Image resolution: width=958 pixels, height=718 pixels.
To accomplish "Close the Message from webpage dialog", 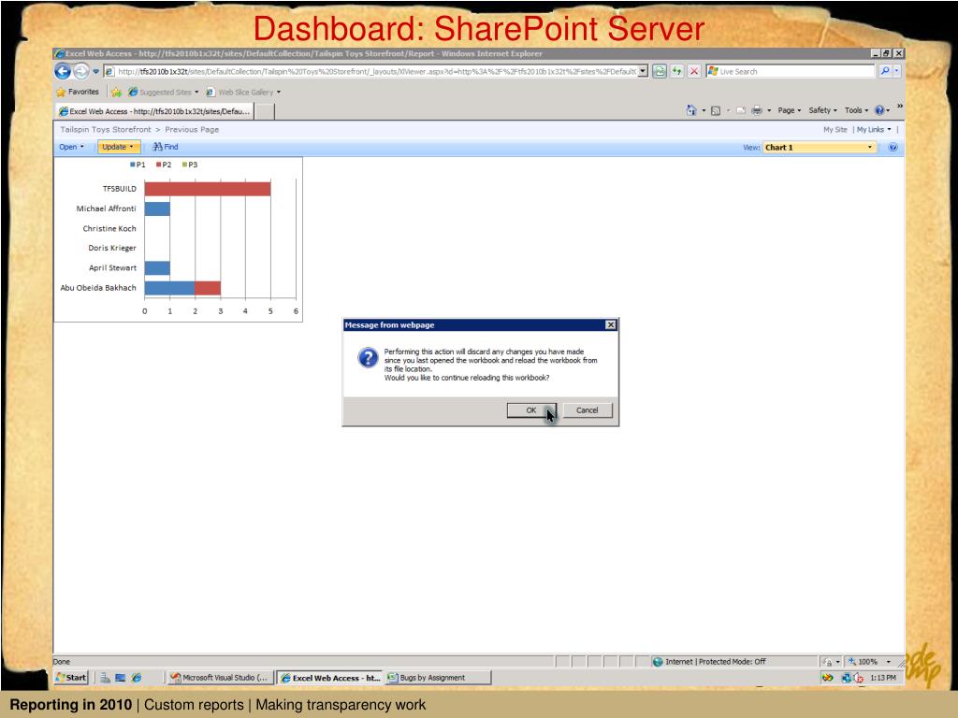I will pyautogui.click(x=610, y=324).
